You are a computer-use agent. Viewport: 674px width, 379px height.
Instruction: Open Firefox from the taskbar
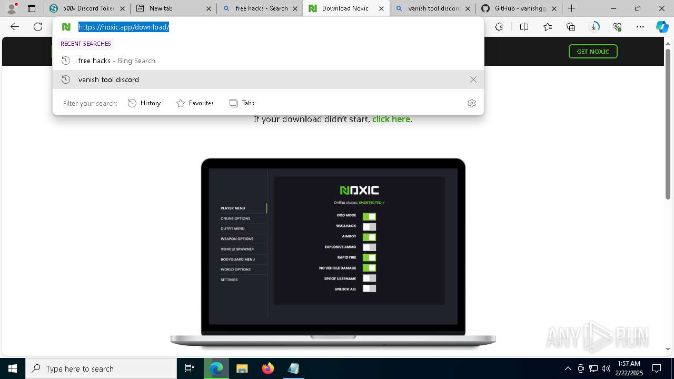(268, 368)
